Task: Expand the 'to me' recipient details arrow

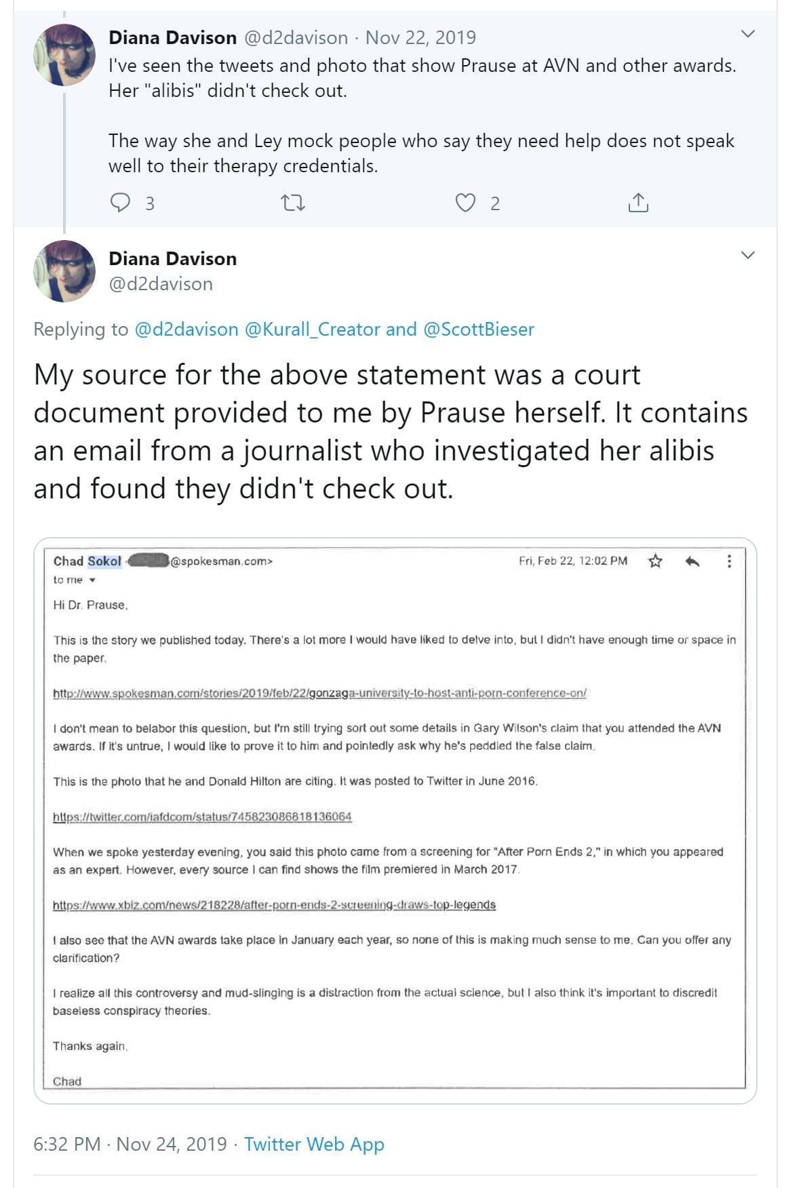Action: (x=93, y=580)
